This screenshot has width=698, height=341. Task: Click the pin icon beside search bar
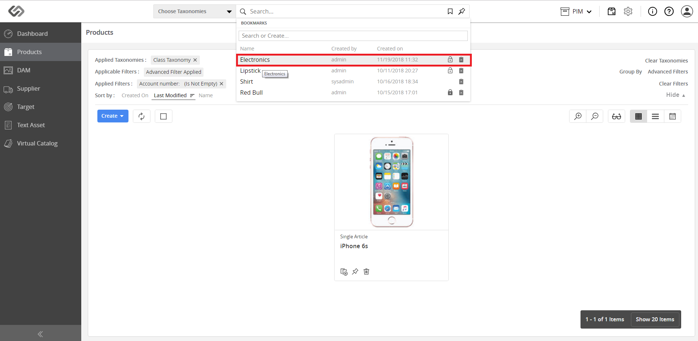pos(462,12)
